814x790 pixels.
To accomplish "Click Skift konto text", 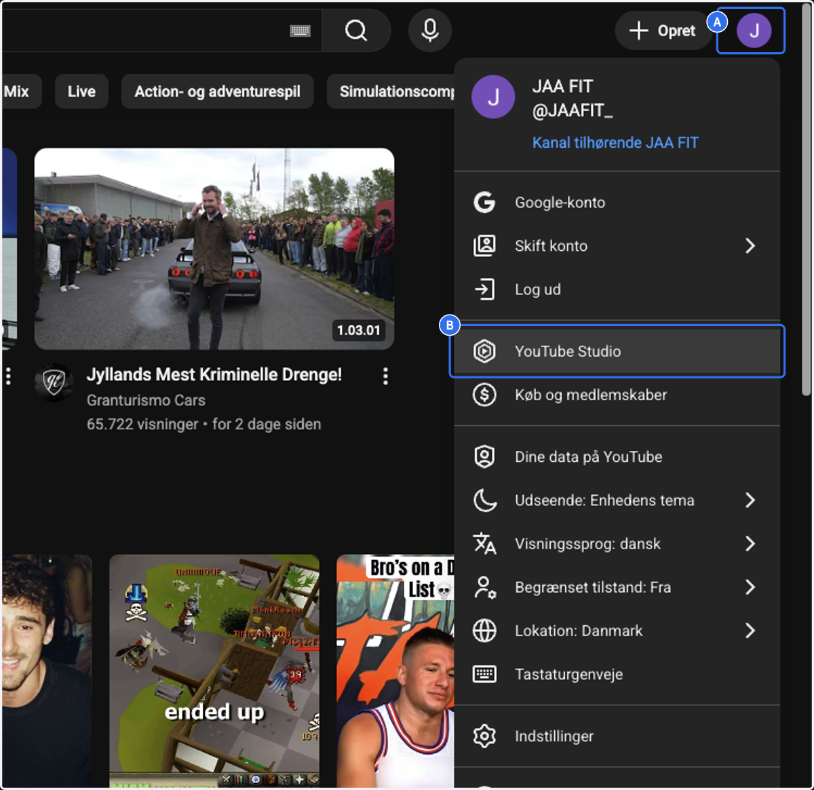I will (551, 245).
